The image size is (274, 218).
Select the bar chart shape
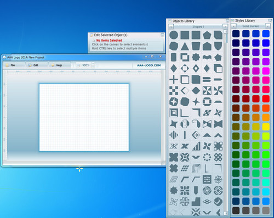(x=196, y=146)
